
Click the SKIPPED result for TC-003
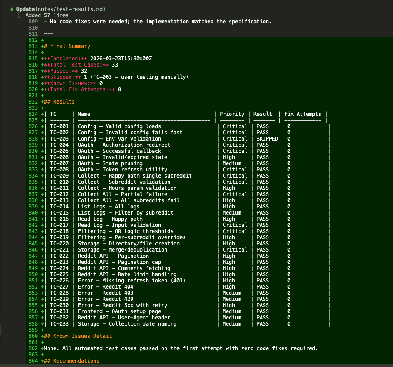point(267,139)
